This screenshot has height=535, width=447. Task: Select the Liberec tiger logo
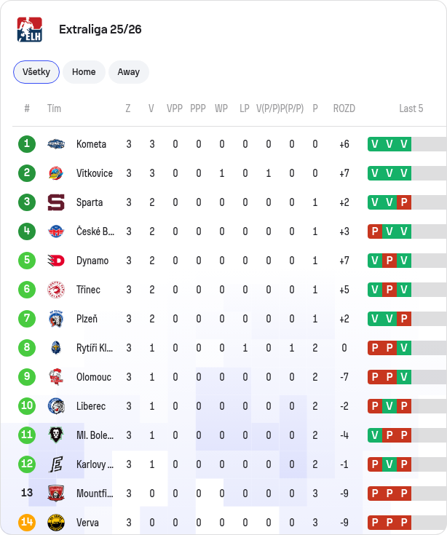[x=56, y=406]
